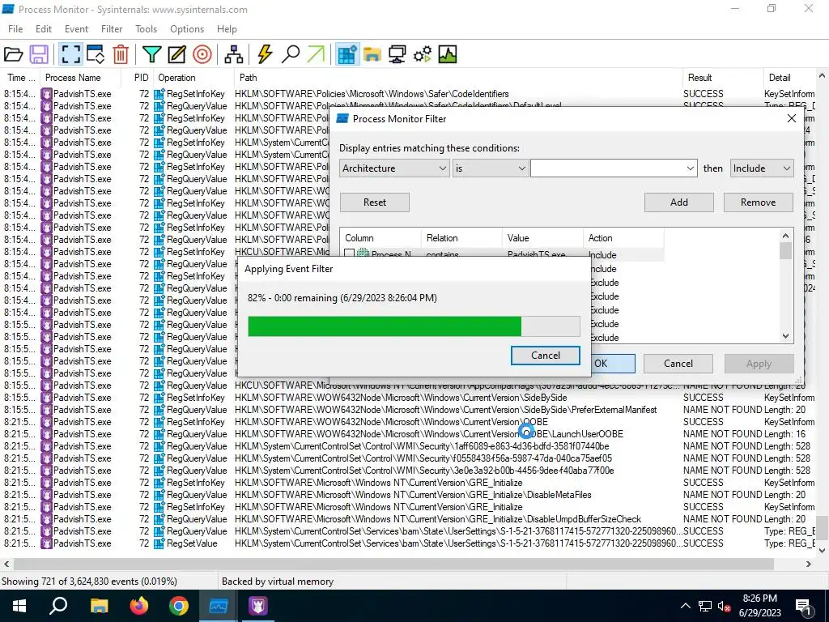Open the Architecture column dropdown
This screenshot has height=622, width=829.
(x=394, y=168)
